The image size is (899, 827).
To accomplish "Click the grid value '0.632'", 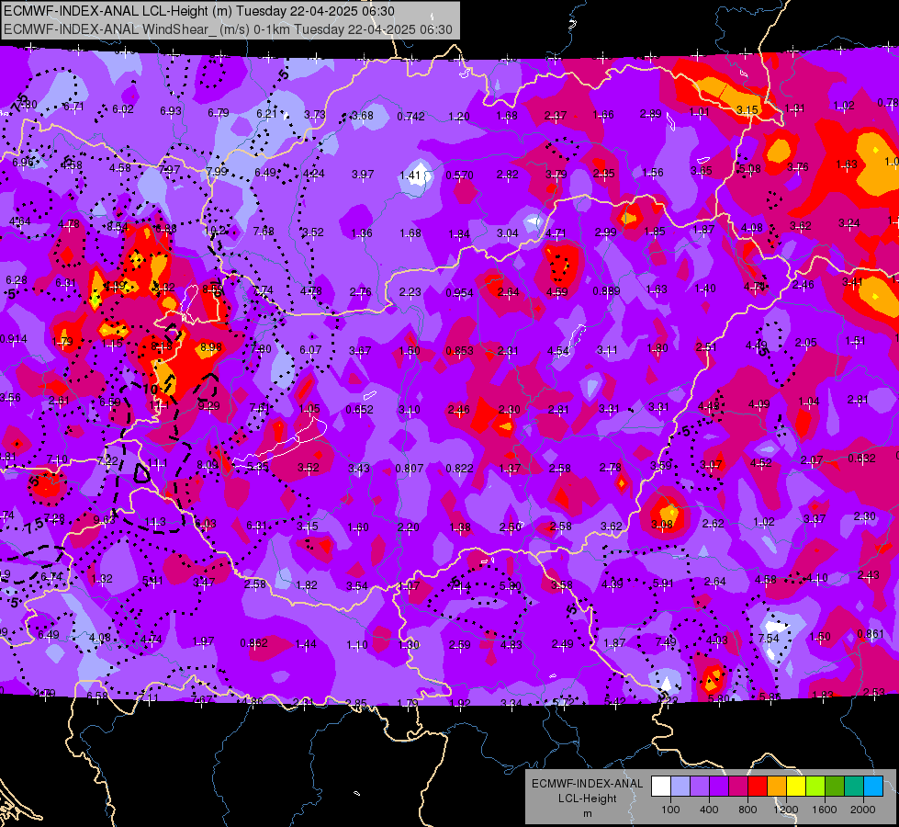I will click(861, 459).
